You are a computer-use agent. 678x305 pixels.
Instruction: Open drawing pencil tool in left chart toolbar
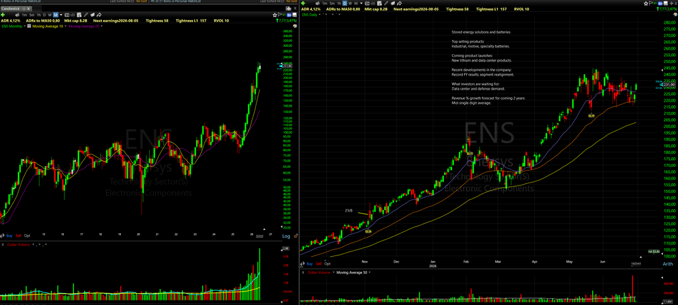(86, 15)
